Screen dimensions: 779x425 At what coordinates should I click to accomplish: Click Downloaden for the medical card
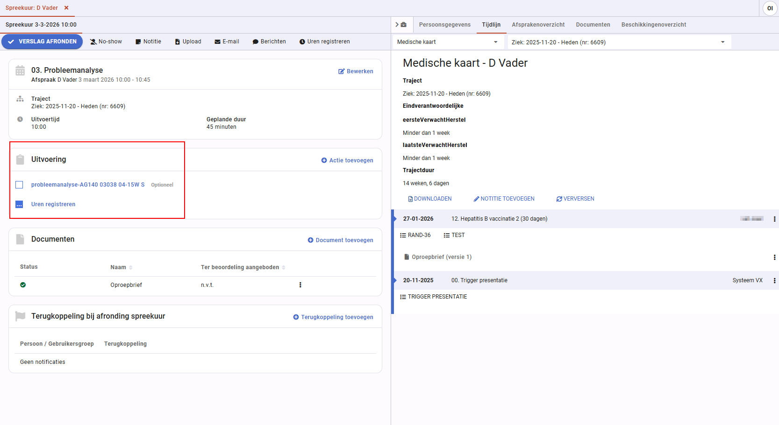tap(430, 199)
